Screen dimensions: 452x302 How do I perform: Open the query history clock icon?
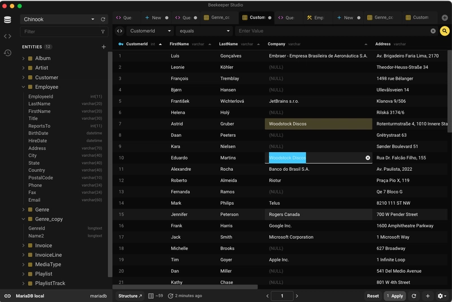[7, 53]
